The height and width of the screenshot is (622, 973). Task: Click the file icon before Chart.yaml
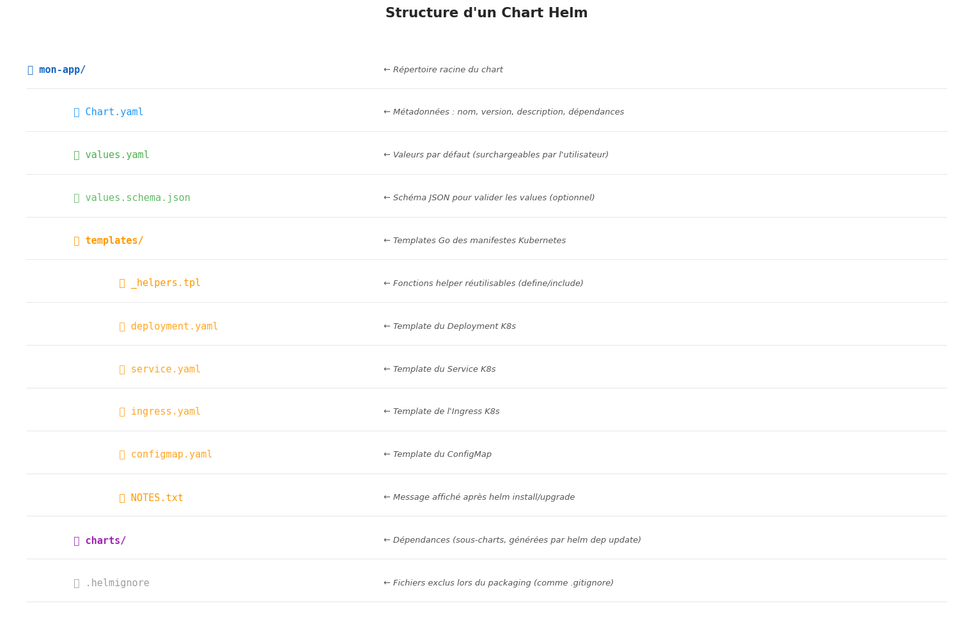coord(77,113)
